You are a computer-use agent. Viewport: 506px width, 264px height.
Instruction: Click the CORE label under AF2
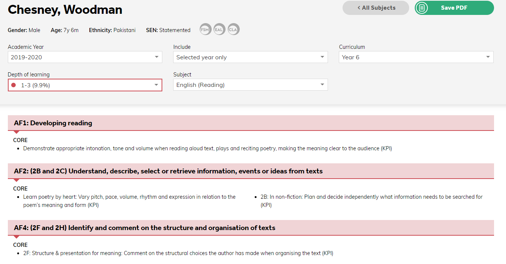click(21, 189)
